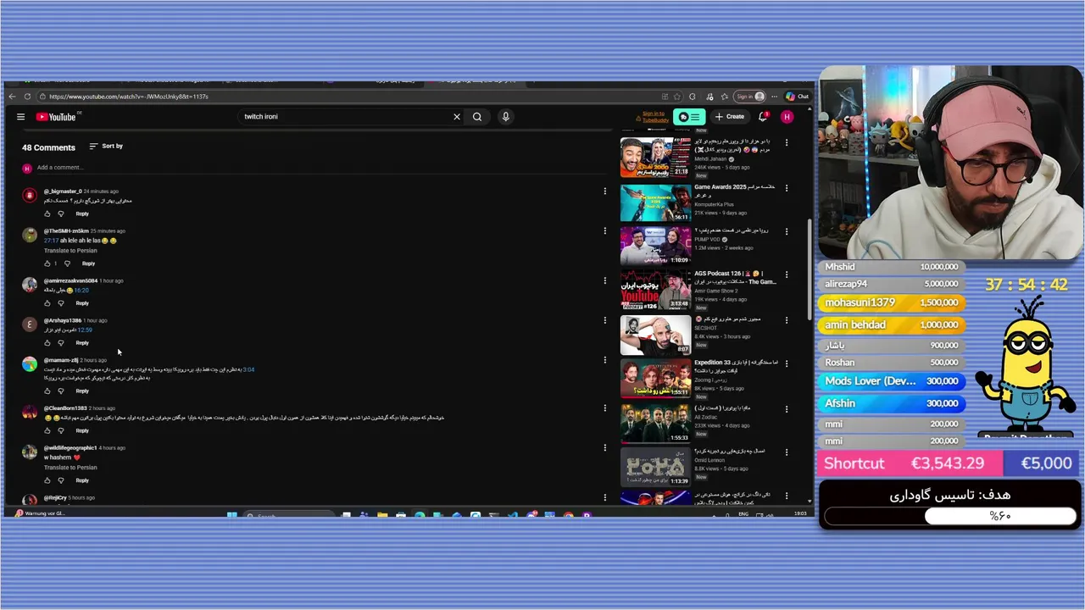The width and height of the screenshot is (1085, 610).
Task: Open the Mehdi Jahaan video thumbnail
Action: click(x=655, y=158)
